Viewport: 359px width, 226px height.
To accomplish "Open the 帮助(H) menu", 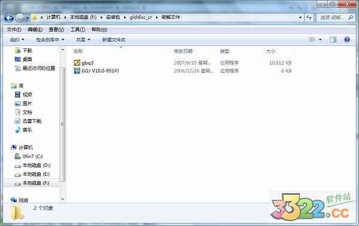I will click(x=99, y=29).
